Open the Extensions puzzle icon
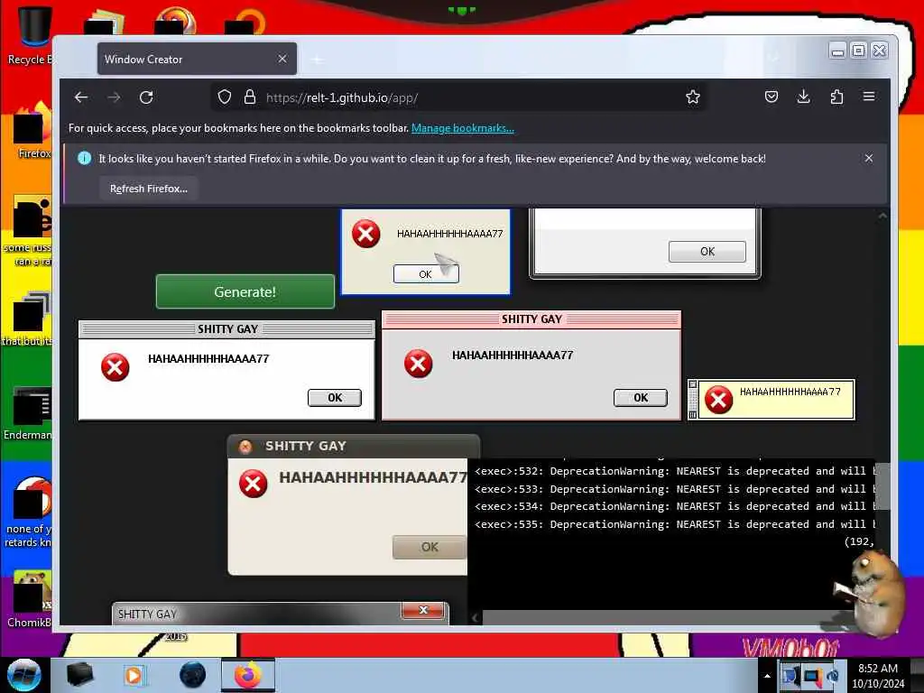 [x=836, y=97]
